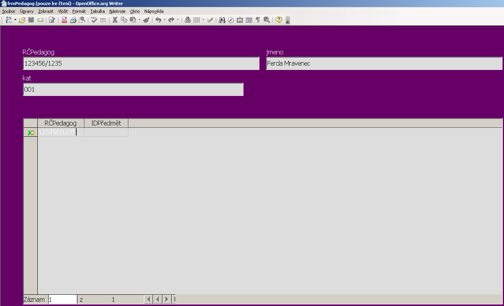Click the Show Draw Functions icon
Image resolution: width=504 pixels, height=306 pixels.
210,20
